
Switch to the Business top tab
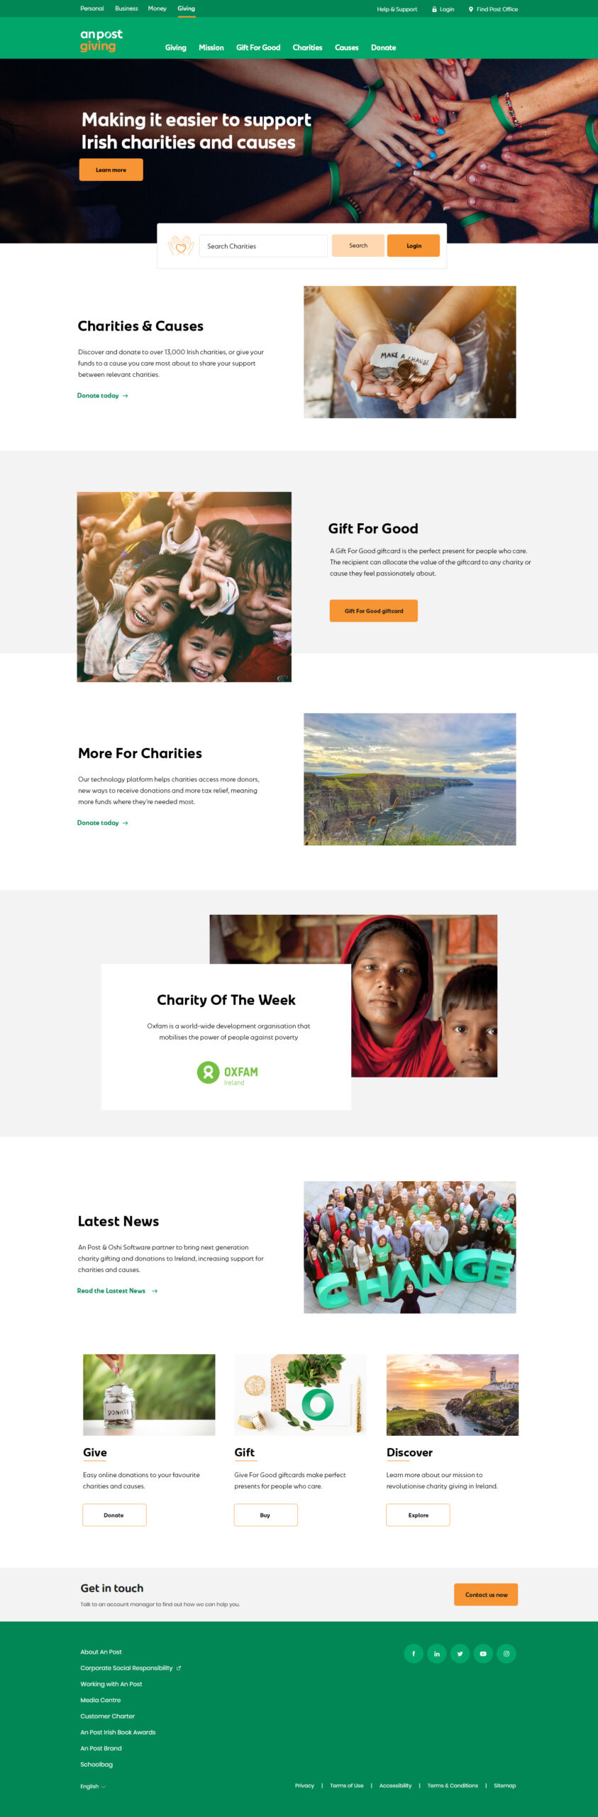(x=126, y=9)
